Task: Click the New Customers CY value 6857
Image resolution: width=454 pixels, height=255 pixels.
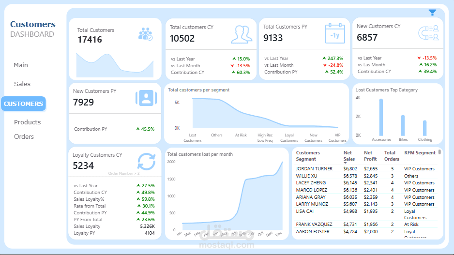Action: [367, 37]
